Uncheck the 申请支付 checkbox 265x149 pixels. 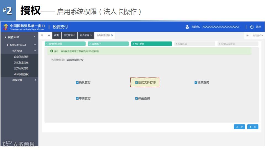(77, 98)
